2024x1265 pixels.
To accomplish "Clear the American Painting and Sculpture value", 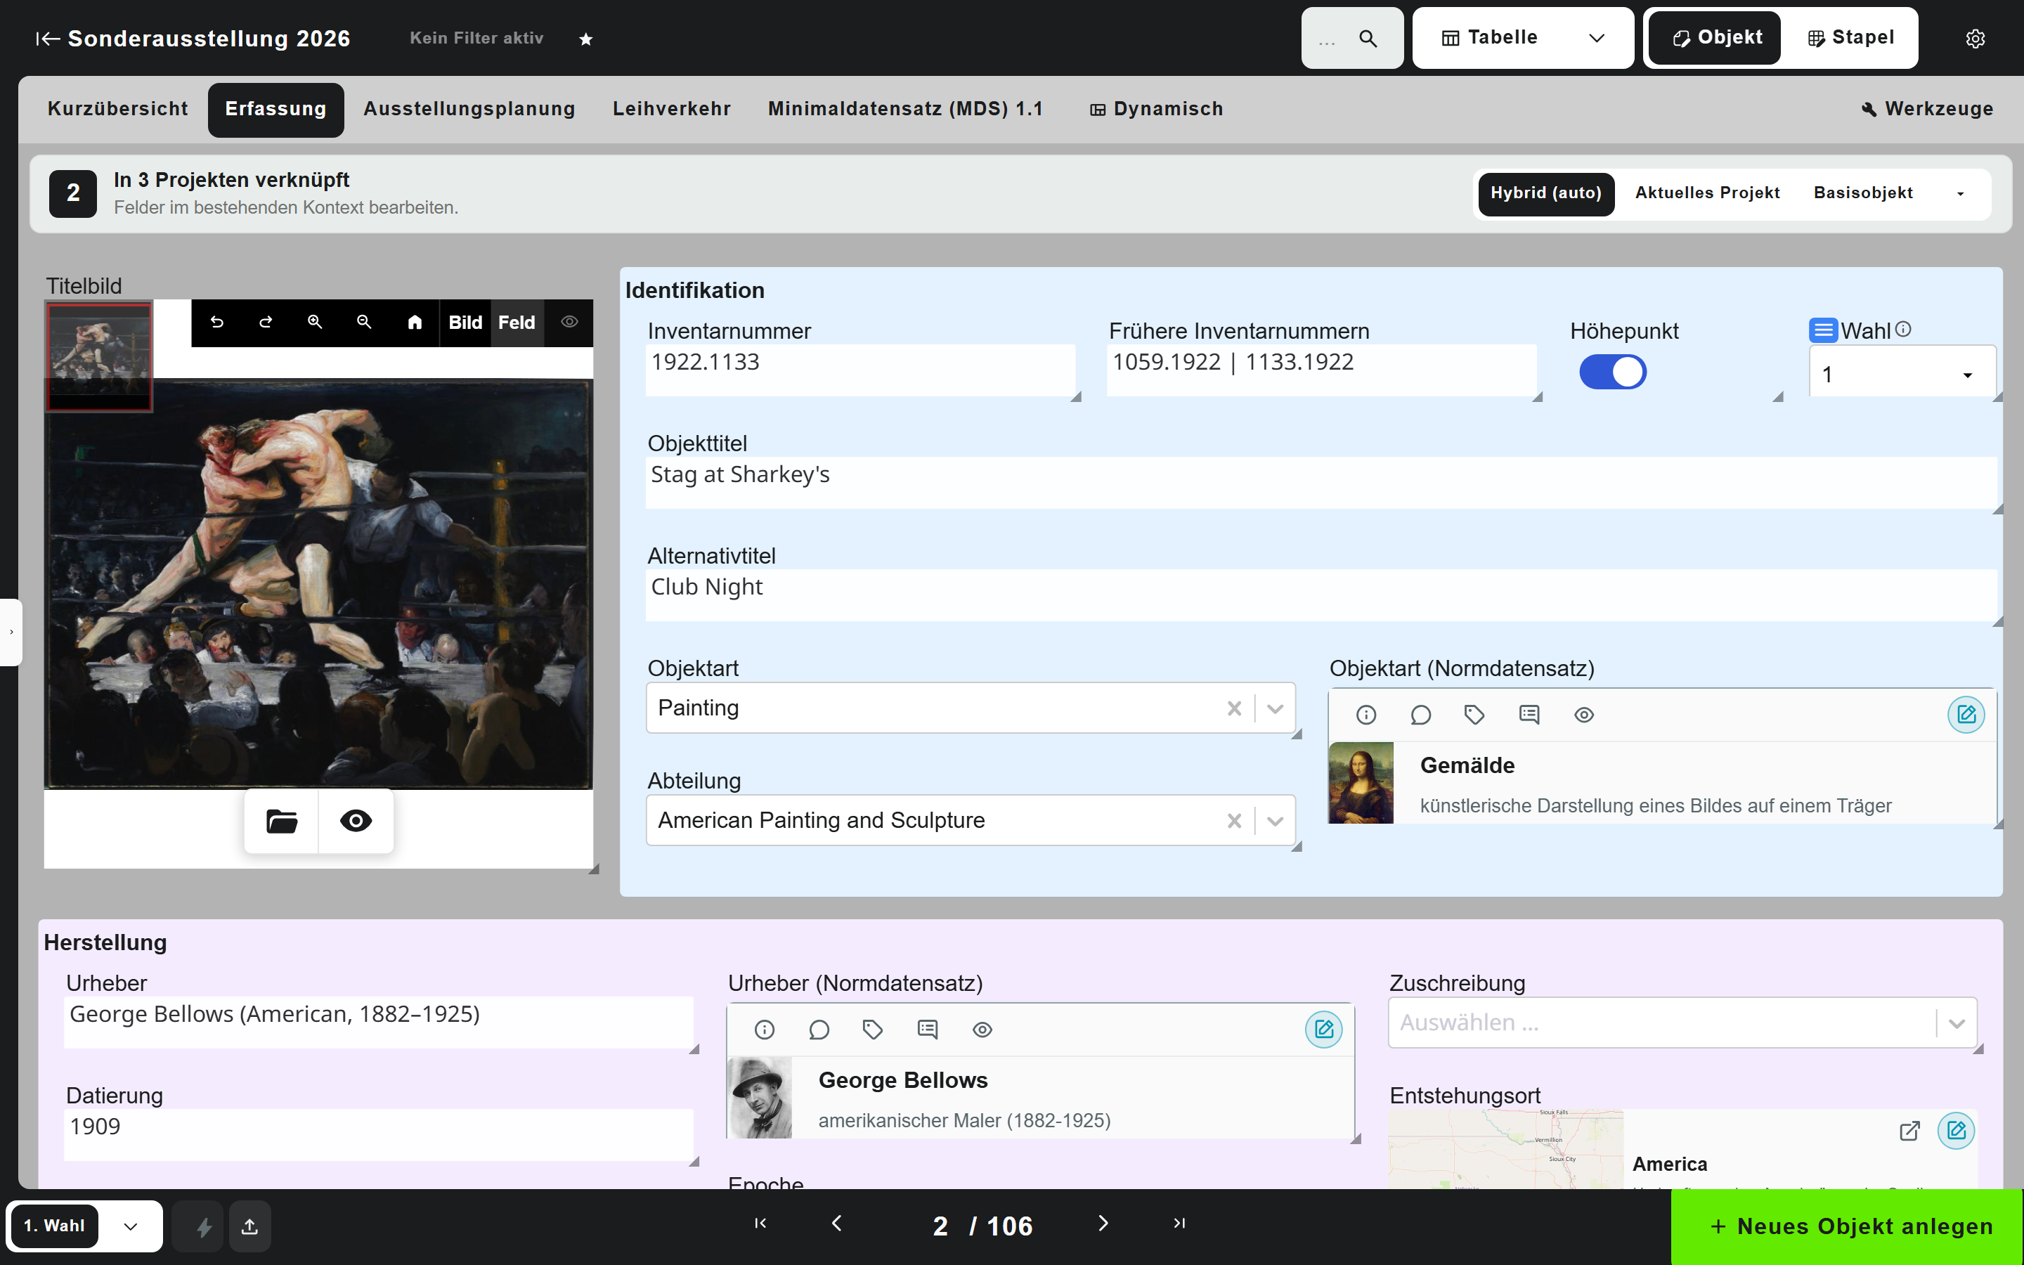I will click(x=1235, y=821).
